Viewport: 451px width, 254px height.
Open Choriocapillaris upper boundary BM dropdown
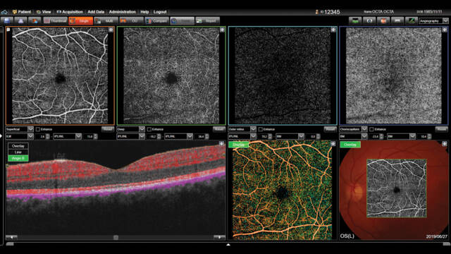tap(353, 136)
